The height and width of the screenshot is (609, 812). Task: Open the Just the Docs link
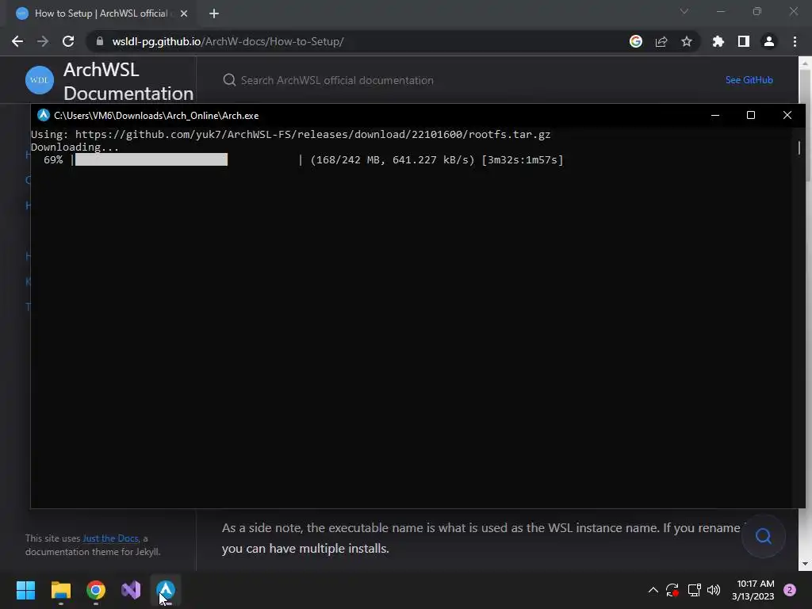pyautogui.click(x=110, y=538)
